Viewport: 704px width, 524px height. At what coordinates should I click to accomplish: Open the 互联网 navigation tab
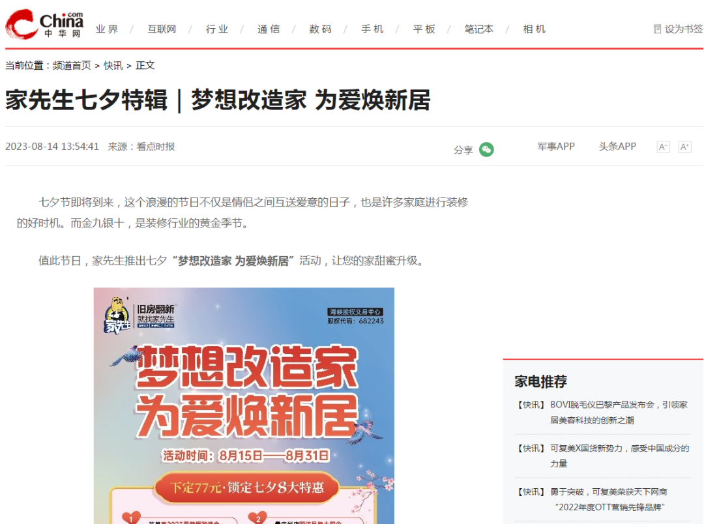[x=162, y=29]
